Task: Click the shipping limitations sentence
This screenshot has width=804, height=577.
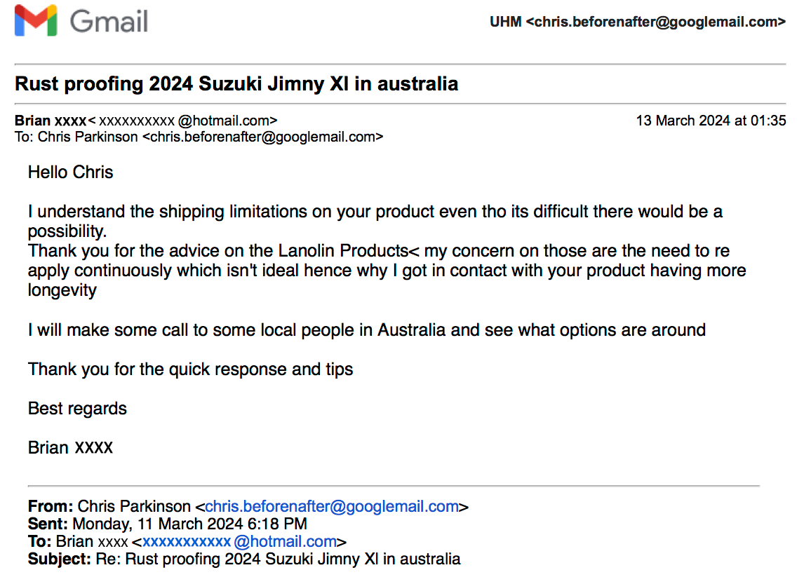Action: click(375, 221)
